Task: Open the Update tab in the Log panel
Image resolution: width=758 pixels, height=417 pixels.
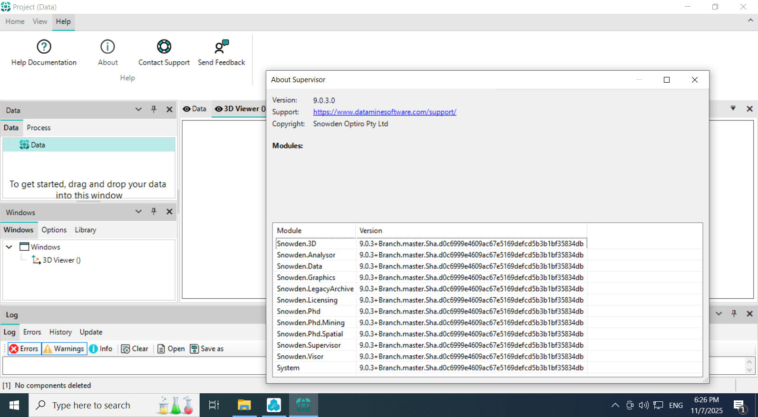Action: tap(91, 332)
